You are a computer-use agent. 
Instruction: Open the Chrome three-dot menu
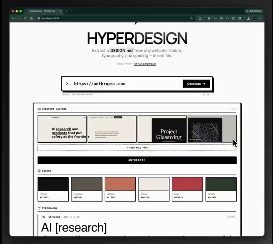coord(261,18)
